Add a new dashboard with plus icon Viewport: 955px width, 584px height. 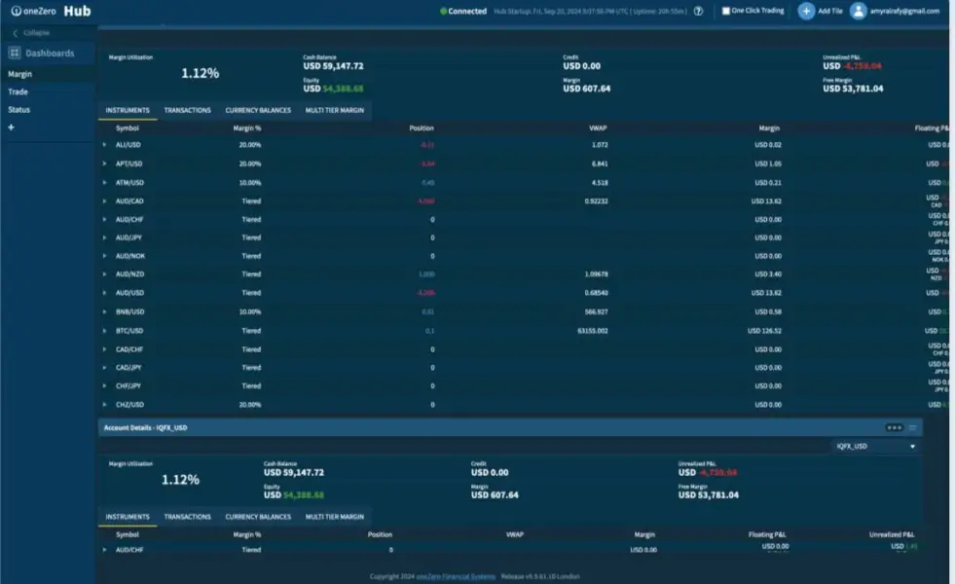click(11, 128)
